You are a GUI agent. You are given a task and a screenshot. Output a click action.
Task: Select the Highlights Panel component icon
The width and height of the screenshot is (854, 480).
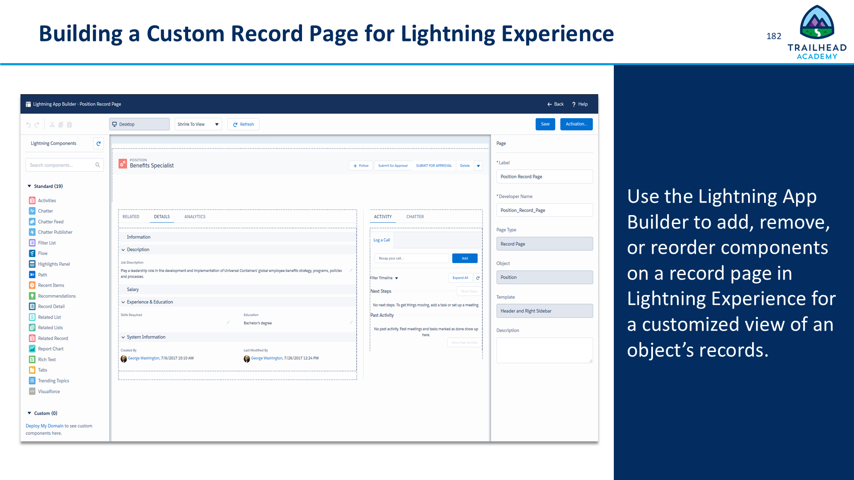click(x=32, y=264)
